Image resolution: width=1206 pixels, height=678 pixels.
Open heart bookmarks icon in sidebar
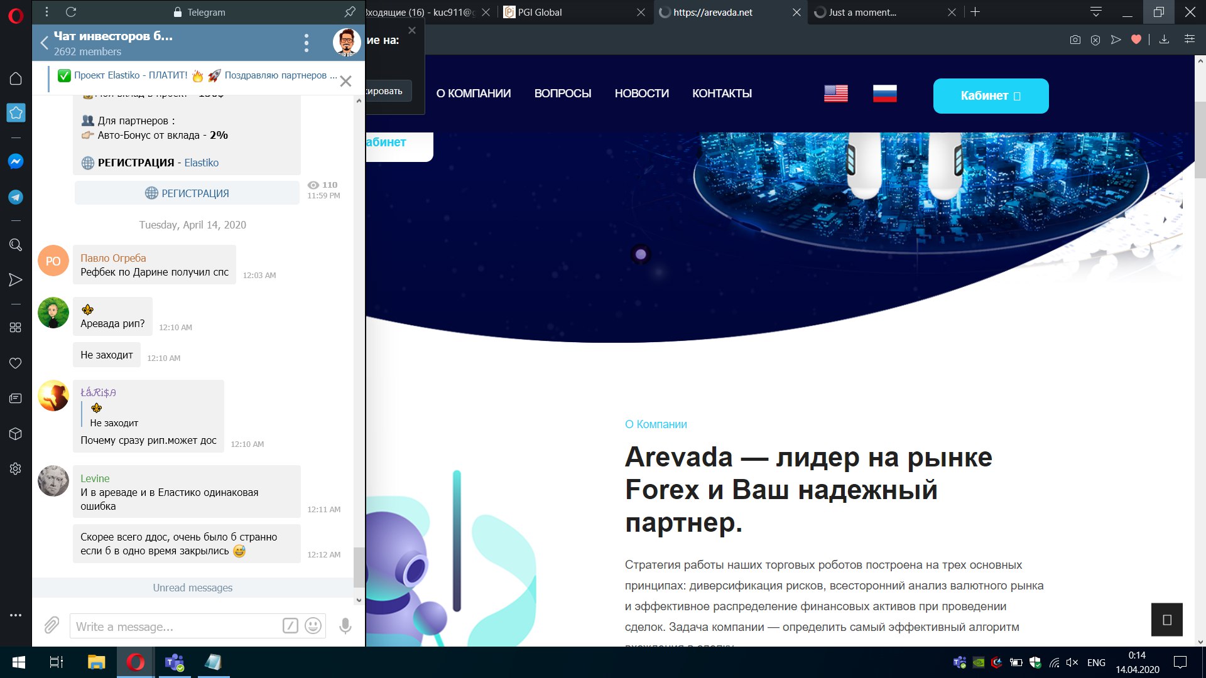coord(16,363)
